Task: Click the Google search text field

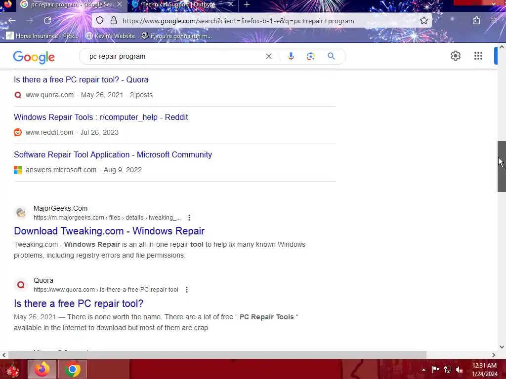Action: point(174,56)
